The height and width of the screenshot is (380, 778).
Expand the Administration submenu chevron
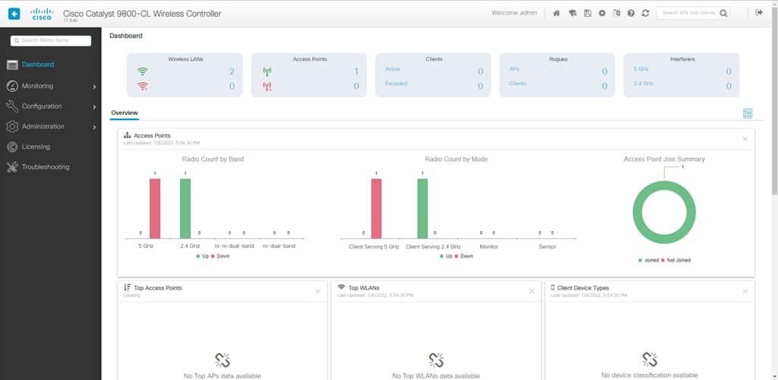pyautogui.click(x=93, y=127)
